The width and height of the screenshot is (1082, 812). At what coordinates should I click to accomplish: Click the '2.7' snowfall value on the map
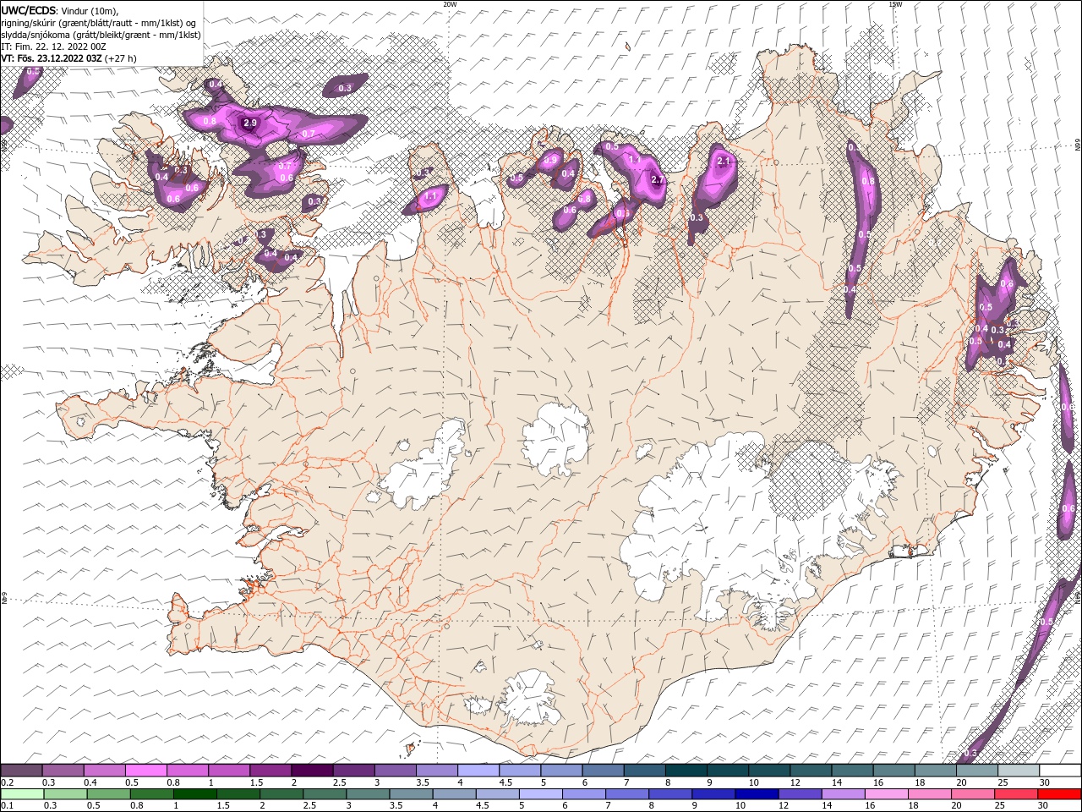pos(658,180)
